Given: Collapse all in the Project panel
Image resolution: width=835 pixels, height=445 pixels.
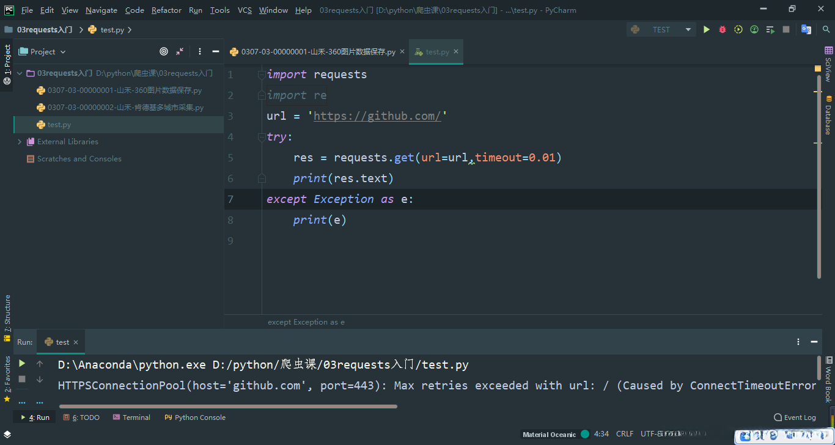Looking at the screenshot, I should click(180, 52).
